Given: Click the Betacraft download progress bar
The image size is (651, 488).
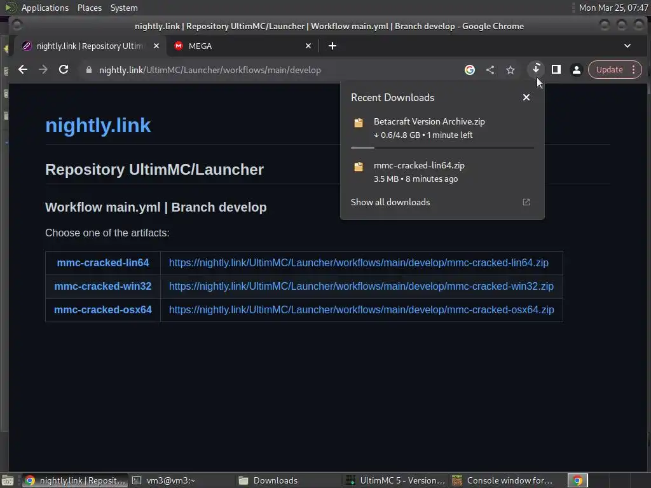Looking at the screenshot, I should (x=442, y=147).
